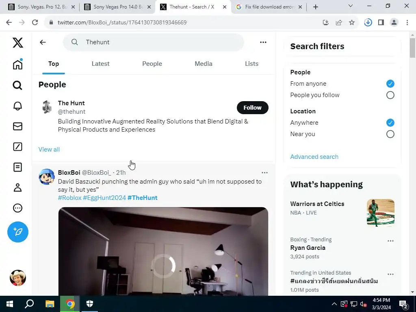Click share page icon in address bar
Image resolution: width=416 pixels, height=312 pixels.
339,23
